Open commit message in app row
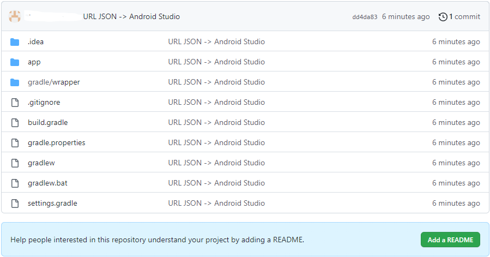The height and width of the screenshot is (257, 490). [216, 62]
